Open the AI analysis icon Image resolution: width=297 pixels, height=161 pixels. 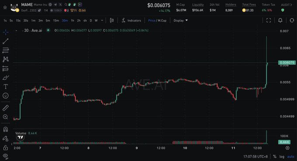coord(80,4)
